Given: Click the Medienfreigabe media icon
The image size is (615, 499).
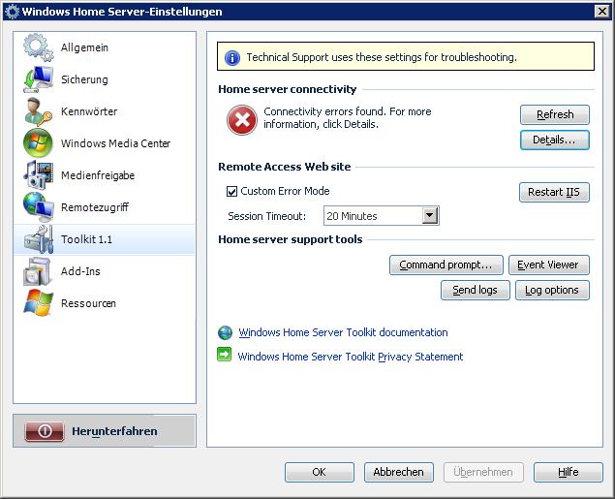Looking at the screenshot, I should 38,175.
